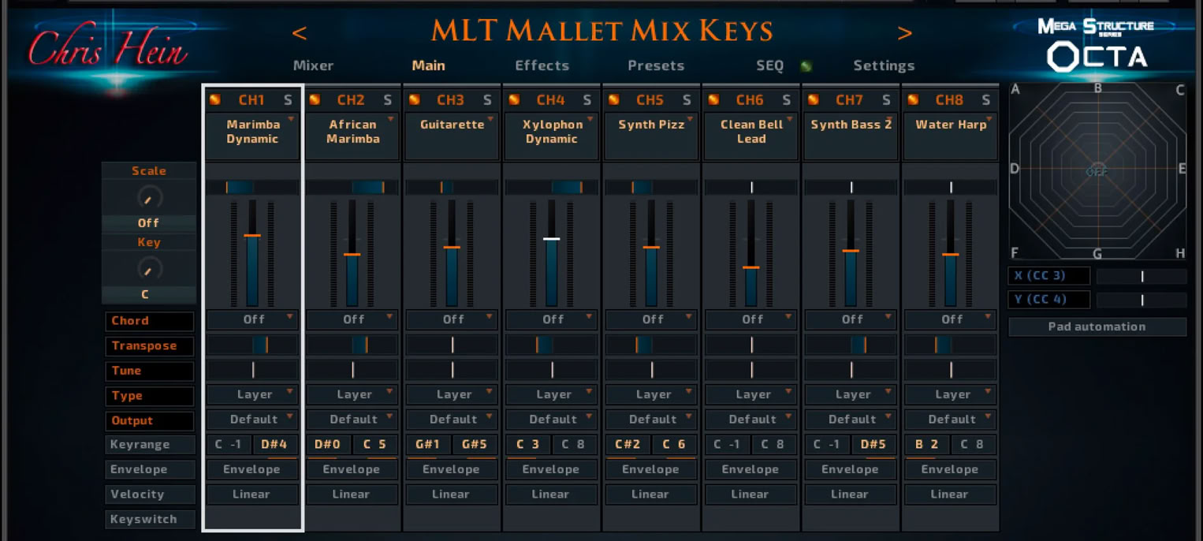This screenshot has height=541, width=1203.
Task: Open Synth Pizz instrument dropdown
Action: point(652,136)
